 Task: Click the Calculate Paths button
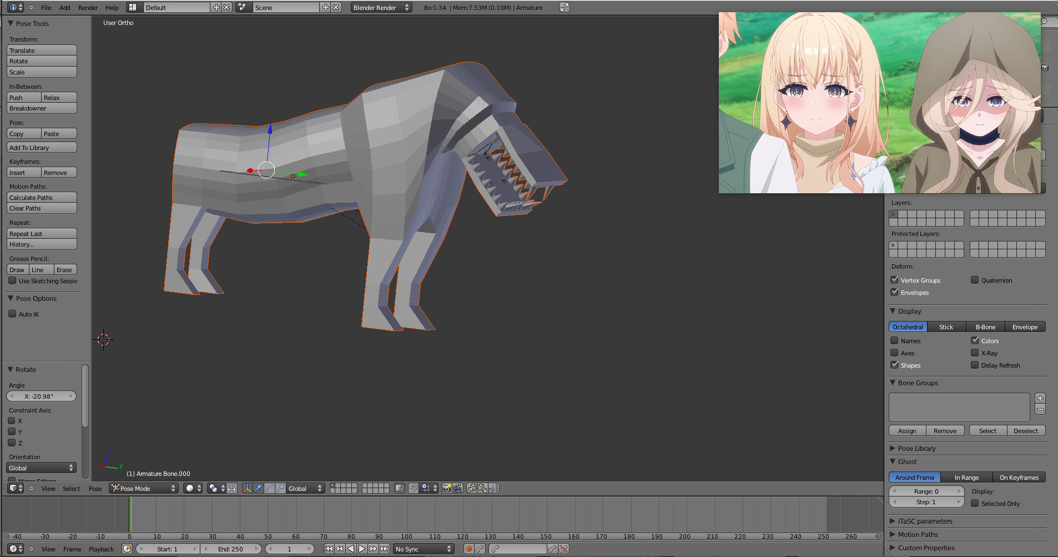click(42, 198)
